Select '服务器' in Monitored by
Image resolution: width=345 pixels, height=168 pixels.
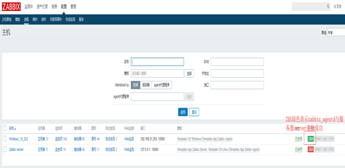(x=146, y=85)
